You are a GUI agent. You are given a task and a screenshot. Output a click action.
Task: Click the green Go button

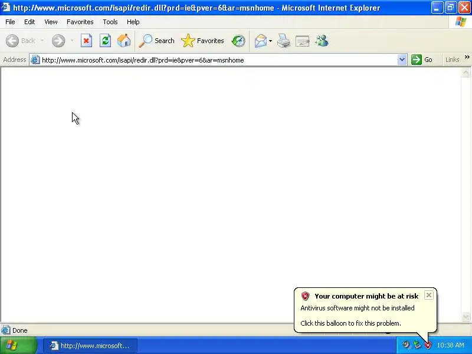coord(422,60)
